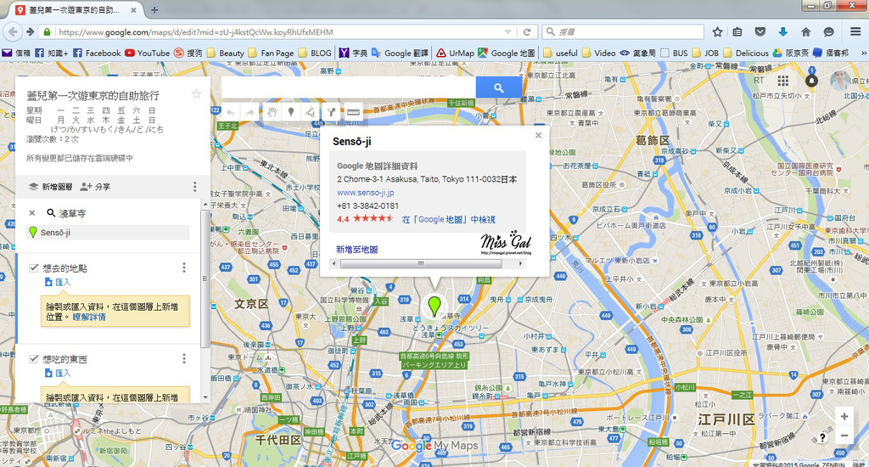869x467 pixels.
Task: Open the Fan Page bookmark folder
Action: (271, 53)
